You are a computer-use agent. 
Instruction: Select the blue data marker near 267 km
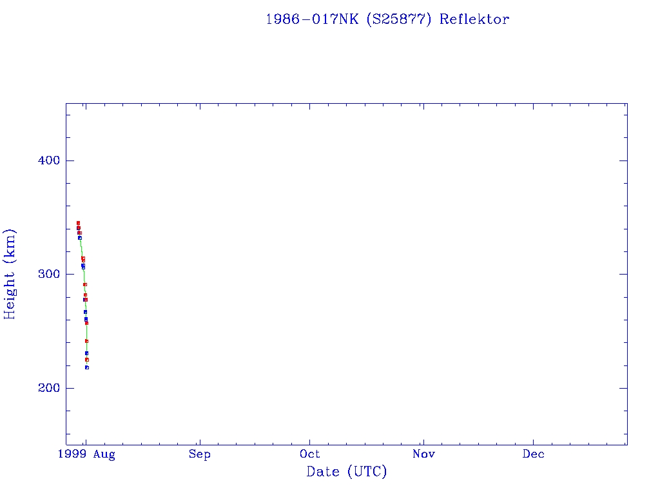[85, 312]
